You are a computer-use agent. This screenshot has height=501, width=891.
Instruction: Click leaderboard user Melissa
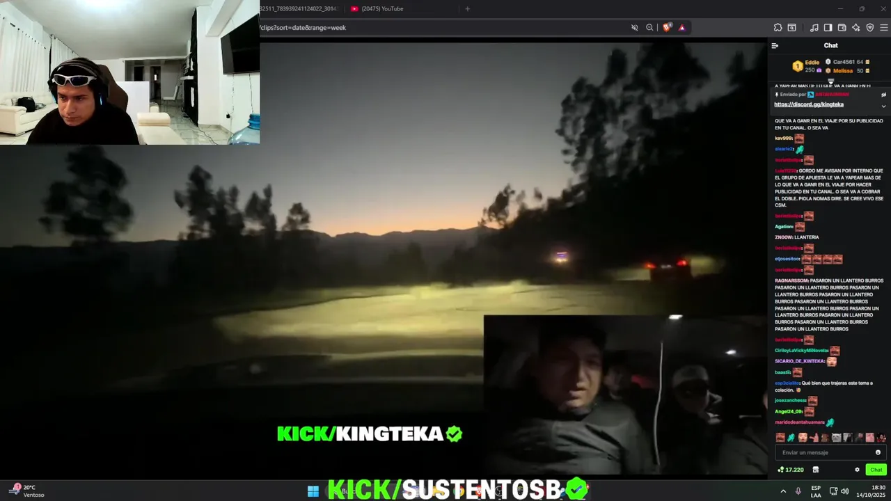(843, 71)
